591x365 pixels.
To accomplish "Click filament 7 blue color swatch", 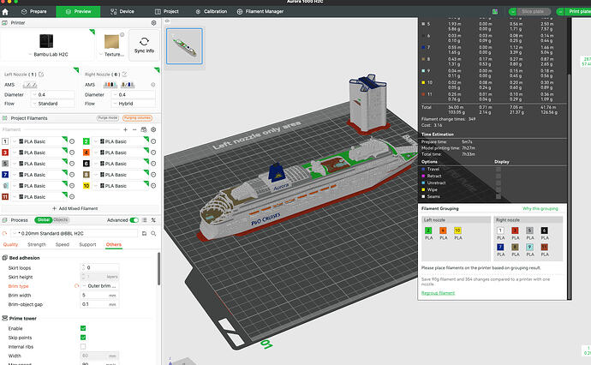I will click(5, 175).
